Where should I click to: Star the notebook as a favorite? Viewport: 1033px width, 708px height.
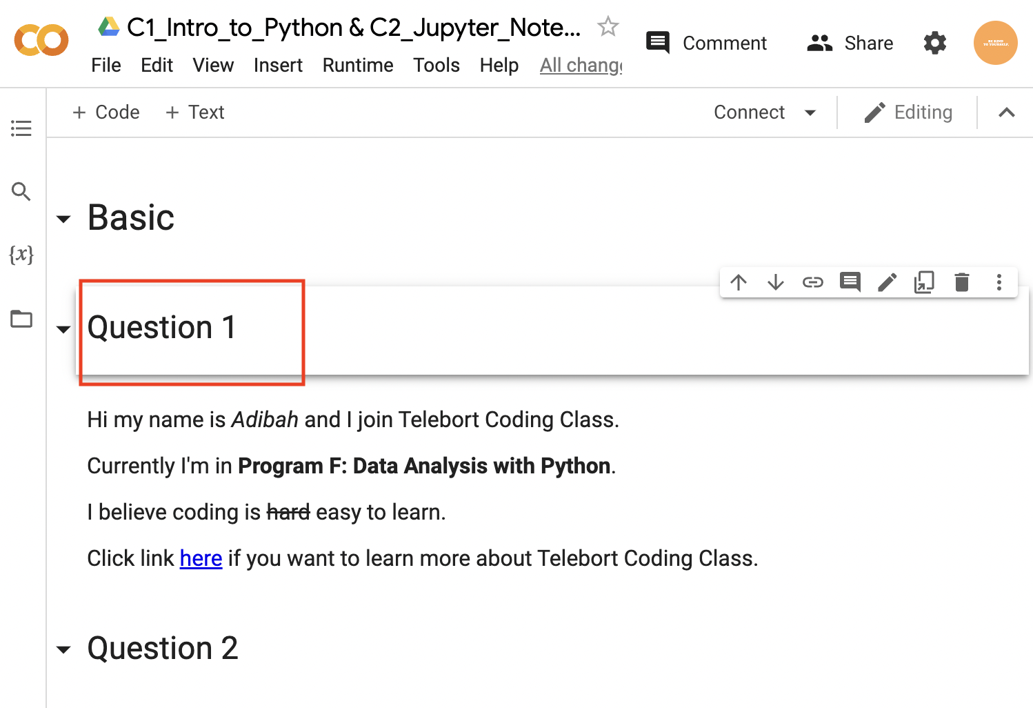click(x=608, y=27)
